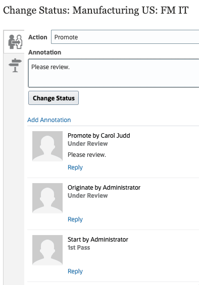This screenshot has height=285, width=199.
Task: Click inside the Annotation text box
Action: (x=114, y=73)
